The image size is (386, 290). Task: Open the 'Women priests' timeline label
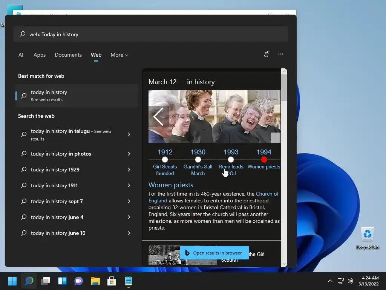pyautogui.click(x=263, y=167)
